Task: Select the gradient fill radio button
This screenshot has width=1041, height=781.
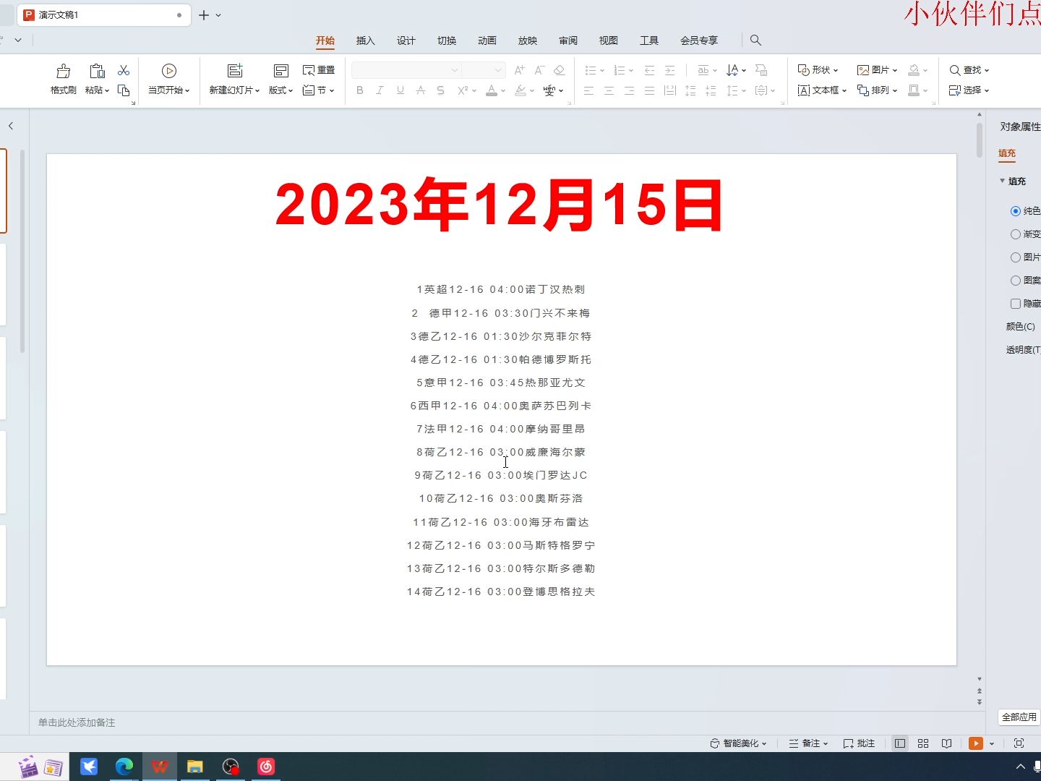Action: 1016,234
